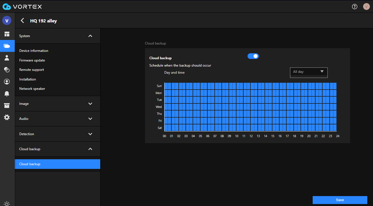Select Firmware update from the System menu
The width and height of the screenshot is (373, 206).
[x=32, y=60]
